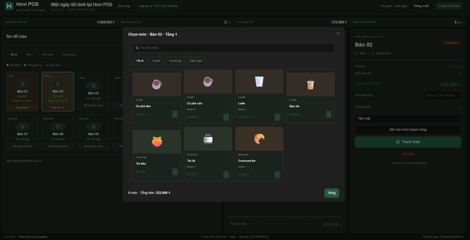Image resolution: width=470 pixels, height=240 pixels.
Task: Show Sân vườn tables in floor plan
Action: pyautogui.click(x=48, y=55)
